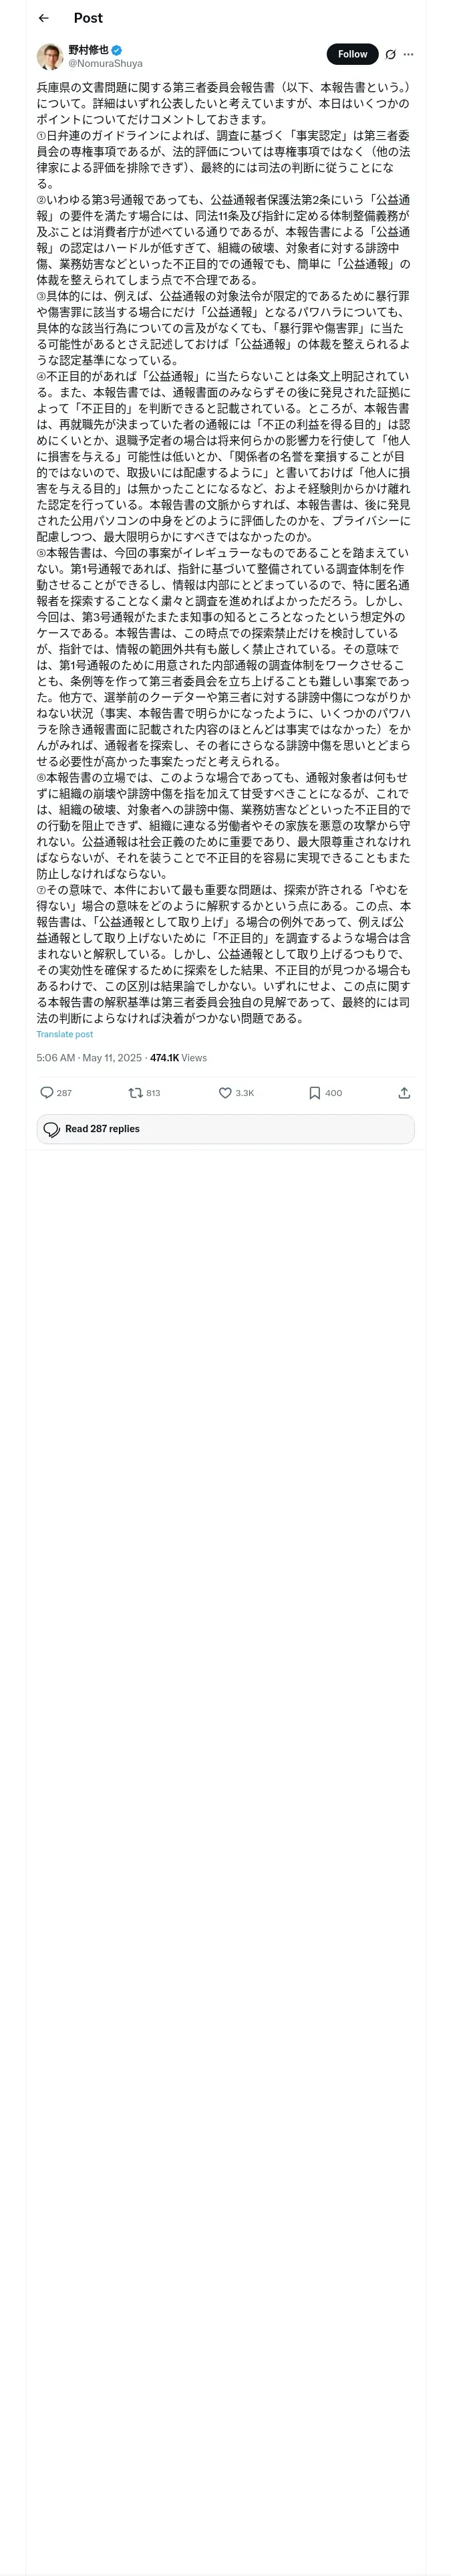Reply to the post via comment icon
The width and height of the screenshot is (451, 2576).
(46, 1093)
